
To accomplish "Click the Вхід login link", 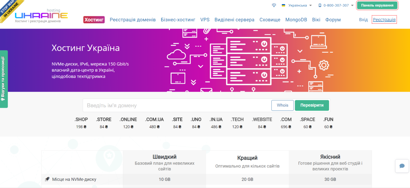I will tap(363, 19).
